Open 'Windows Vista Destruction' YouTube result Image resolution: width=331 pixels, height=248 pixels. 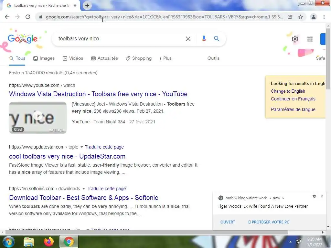coord(98,94)
